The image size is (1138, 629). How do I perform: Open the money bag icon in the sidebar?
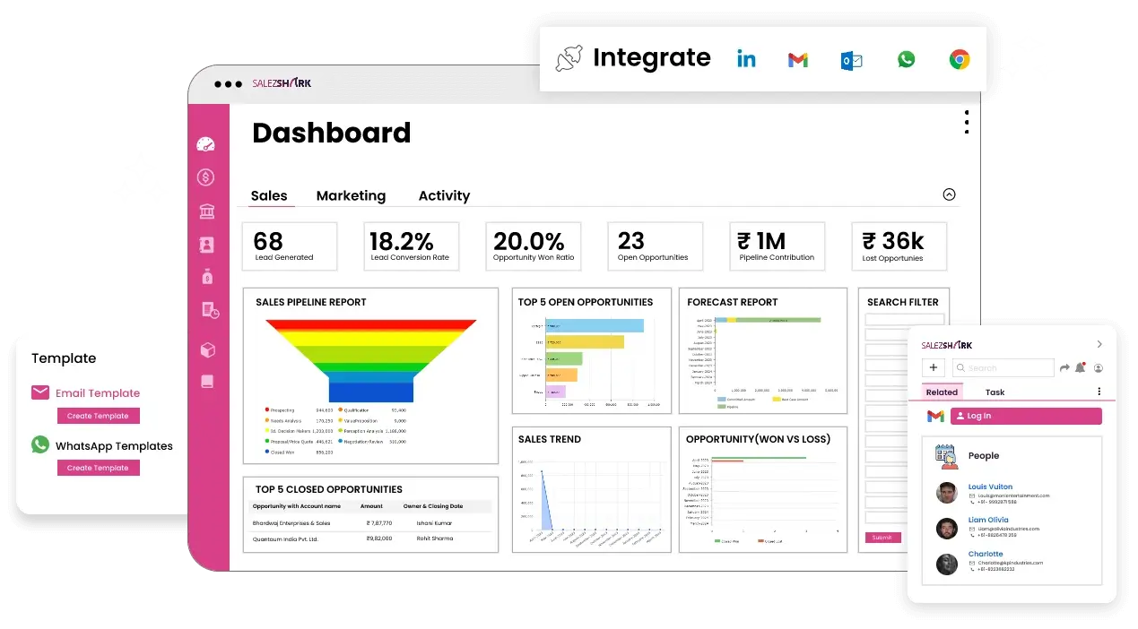207,277
